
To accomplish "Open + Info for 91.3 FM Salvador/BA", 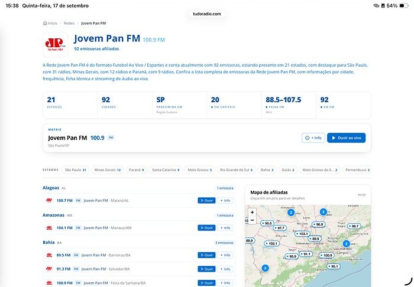I will (225, 269).
